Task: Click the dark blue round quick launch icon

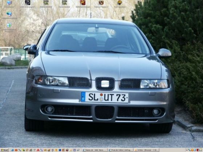Action: click(x=60, y=150)
